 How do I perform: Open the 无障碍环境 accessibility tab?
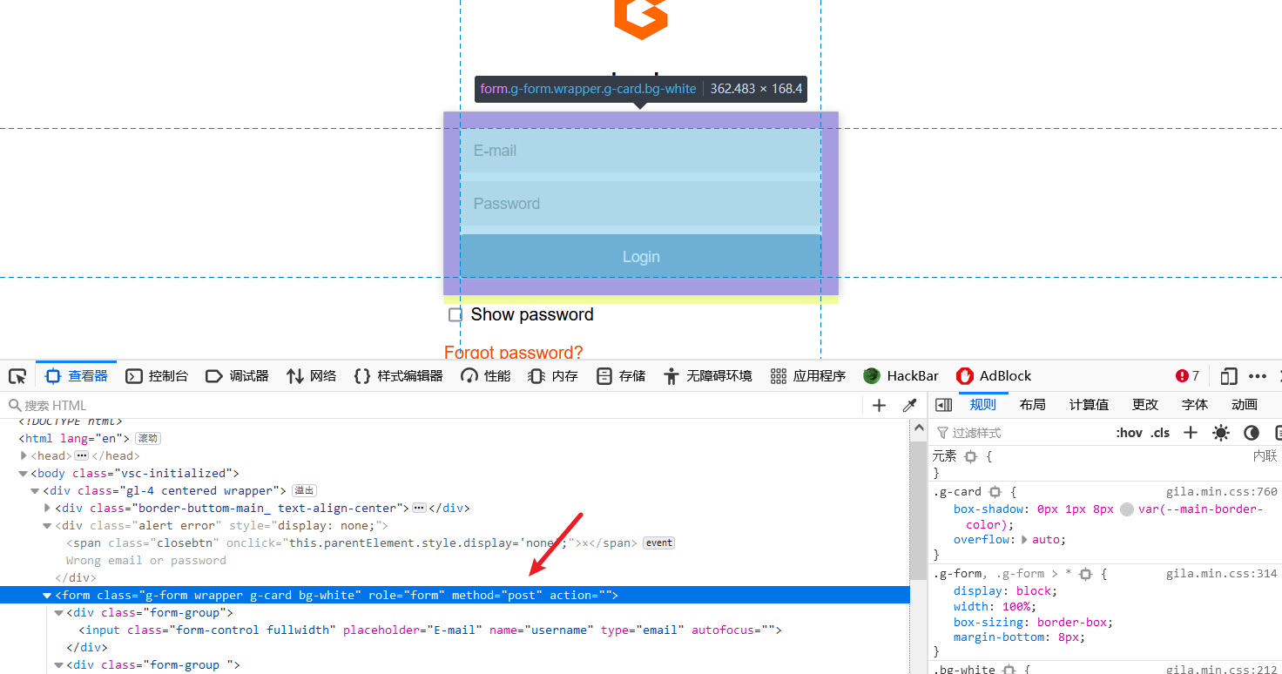pos(707,376)
